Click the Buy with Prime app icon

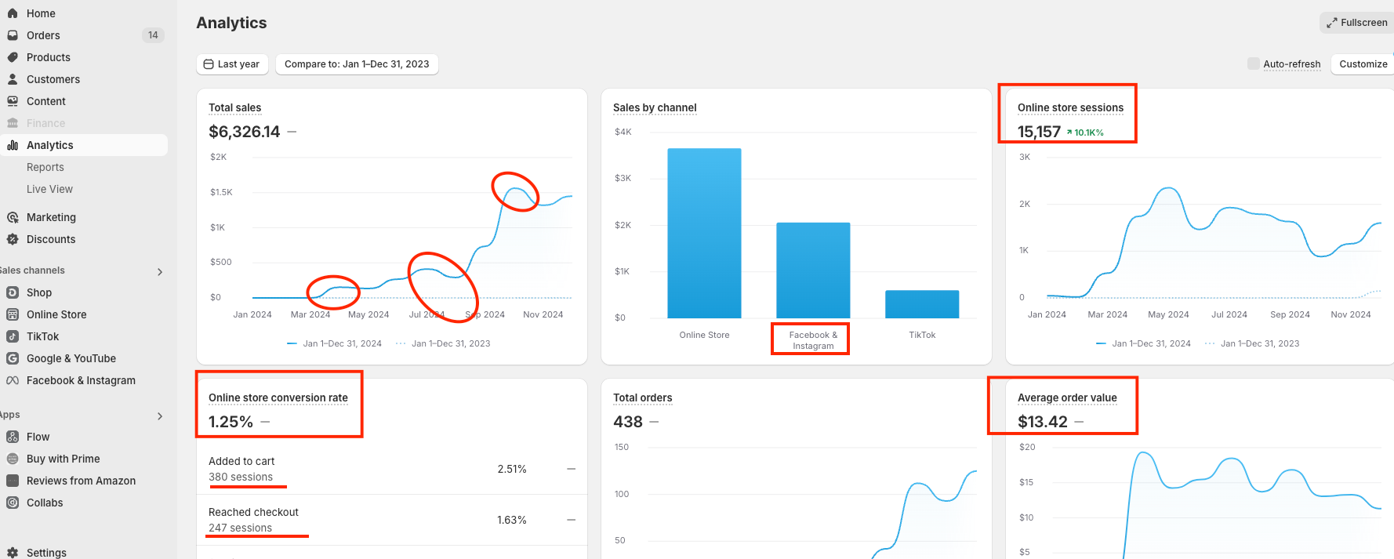tap(13, 459)
